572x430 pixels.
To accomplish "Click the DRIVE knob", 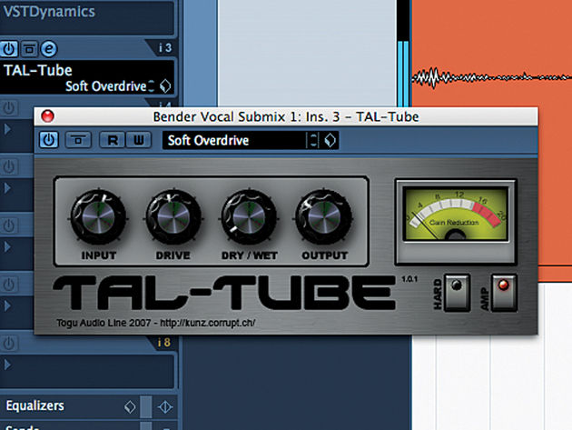I will [173, 217].
